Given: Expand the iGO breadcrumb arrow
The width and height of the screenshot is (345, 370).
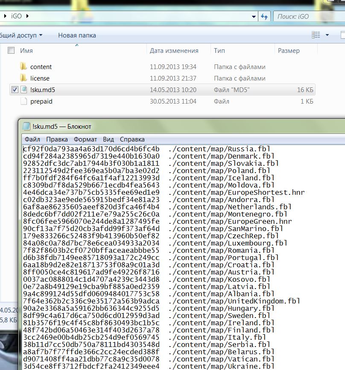Looking at the screenshot, I should (x=28, y=16).
